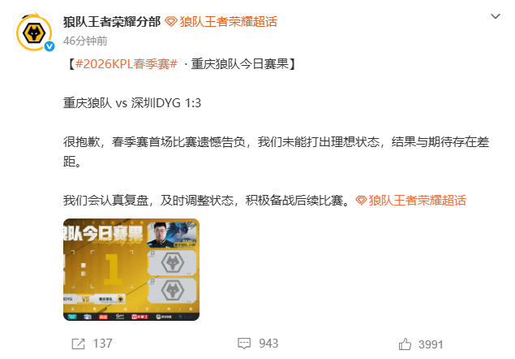This screenshot has height=359, width=515.
Task: Open 狼队王者荣耀超话 link after 后续比赛
Action: pyautogui.click(x=418, y=201)
